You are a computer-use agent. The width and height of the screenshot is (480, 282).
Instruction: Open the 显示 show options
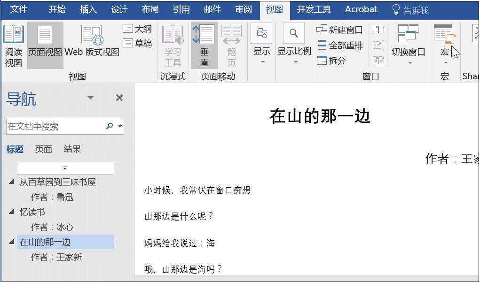262,44
